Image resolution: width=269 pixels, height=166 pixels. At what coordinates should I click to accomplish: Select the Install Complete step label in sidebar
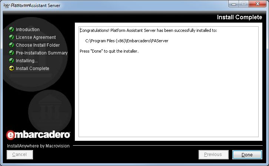33,69
